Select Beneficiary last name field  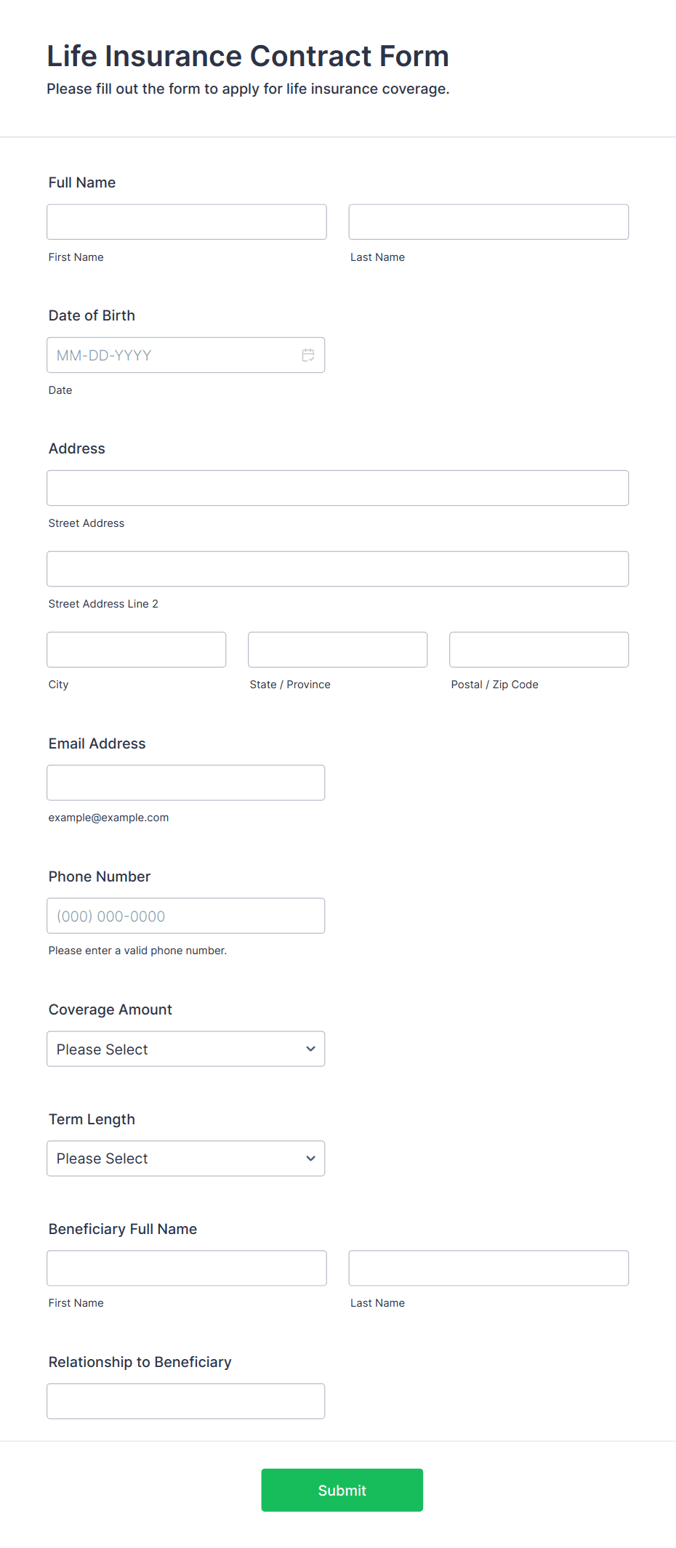[x=488, y=1268]
